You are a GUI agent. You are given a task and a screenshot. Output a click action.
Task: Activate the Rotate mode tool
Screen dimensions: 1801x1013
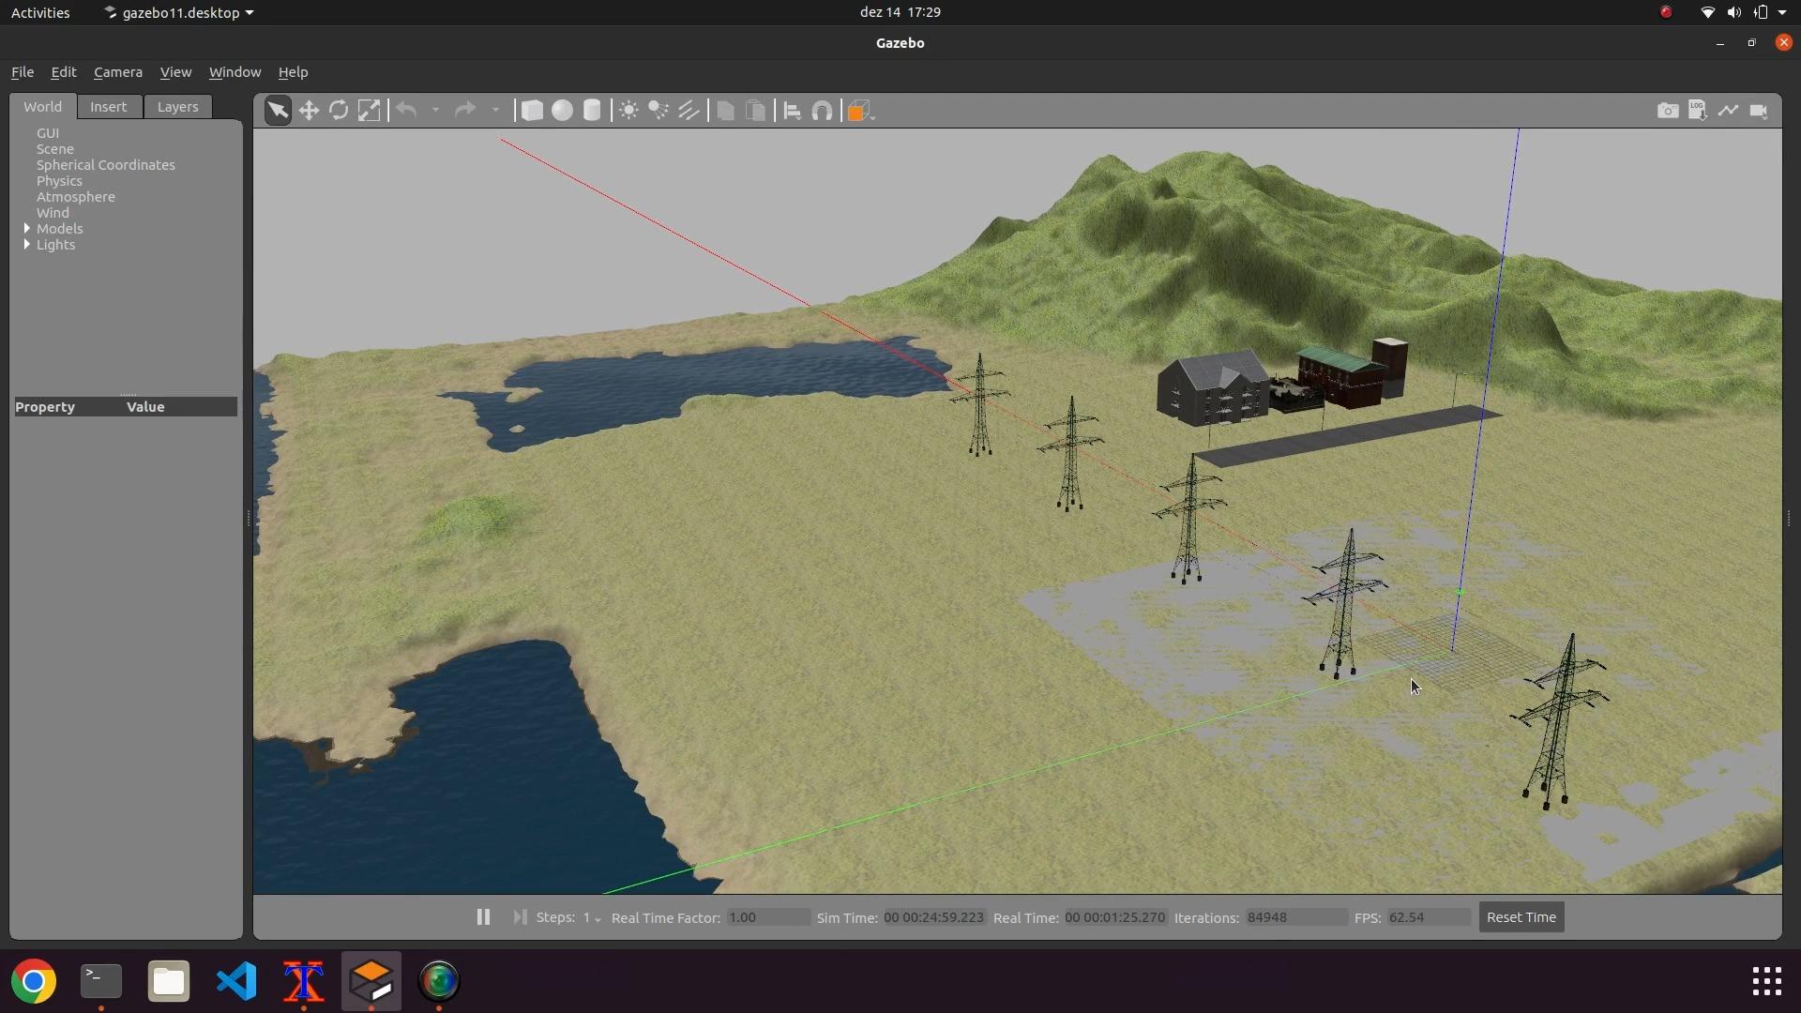339,111
